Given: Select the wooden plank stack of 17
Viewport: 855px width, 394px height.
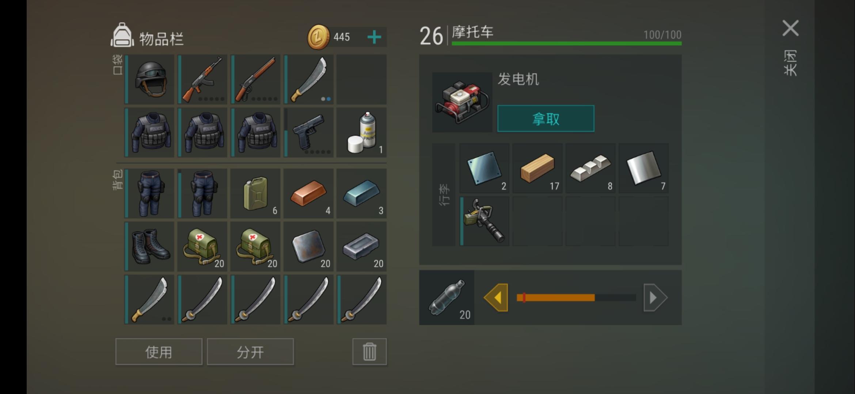Looking at the screenshot, I should click(537, 168).
